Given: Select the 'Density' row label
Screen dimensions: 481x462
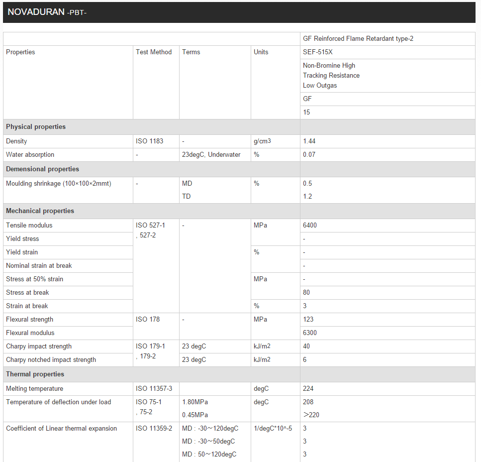Looking at the screenshot, I should pos(16,141).
